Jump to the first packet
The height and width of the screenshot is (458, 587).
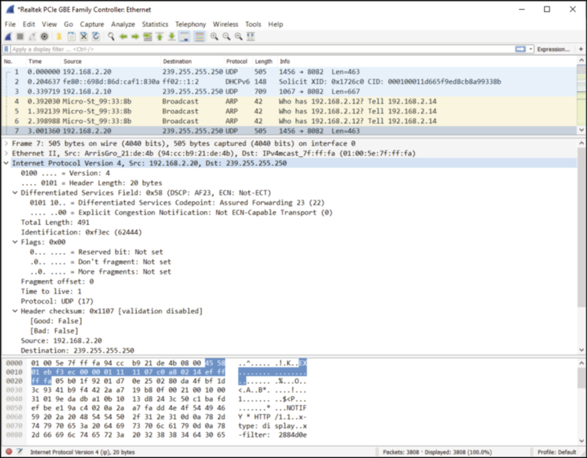pyautogui.click(x=160, y=37)
